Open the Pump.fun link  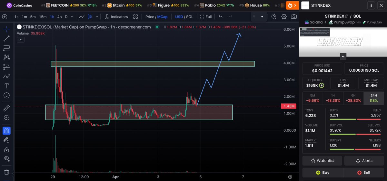tap(372, 22)
